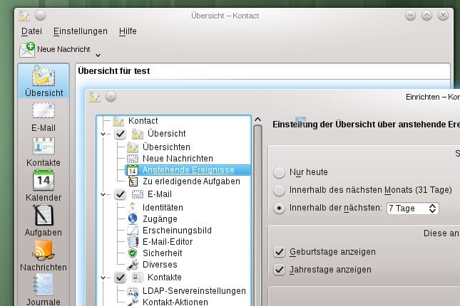
Task: Collapse the E-Mail tree branch
Action: point(103,195)
